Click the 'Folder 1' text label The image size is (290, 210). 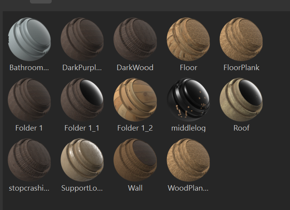click(x=29, y=128)
